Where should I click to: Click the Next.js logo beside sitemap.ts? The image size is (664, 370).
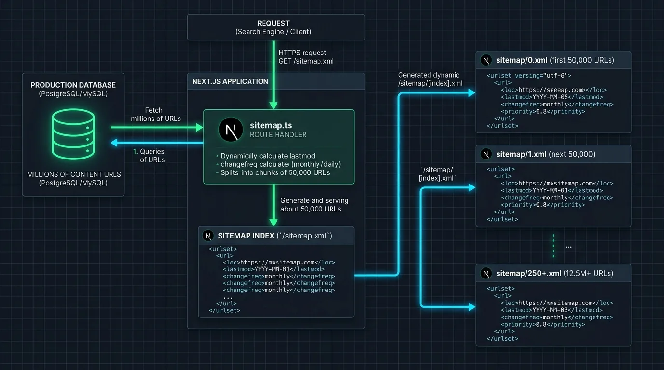[231, 130]
